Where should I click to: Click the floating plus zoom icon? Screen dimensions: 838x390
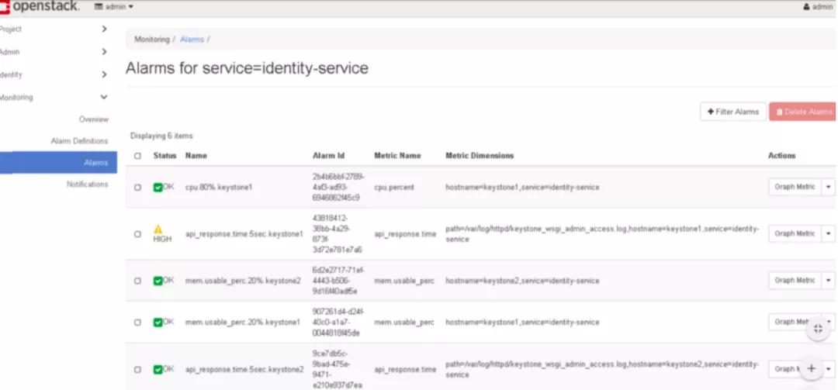point(812,368)
